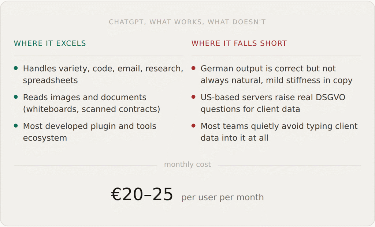Click the "Most teams quietly avoid typing" text
This screenshot has height=227, width=375.
tap(279, 126)
